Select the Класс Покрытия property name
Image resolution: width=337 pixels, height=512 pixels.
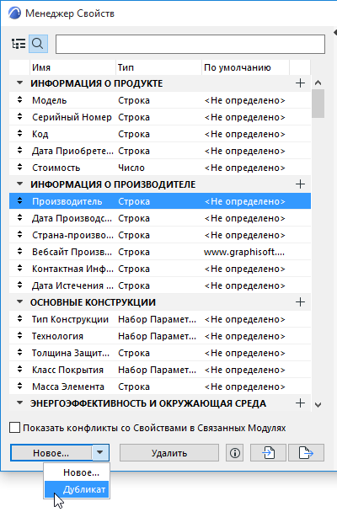pyautogui.click(x=67, y=370)
